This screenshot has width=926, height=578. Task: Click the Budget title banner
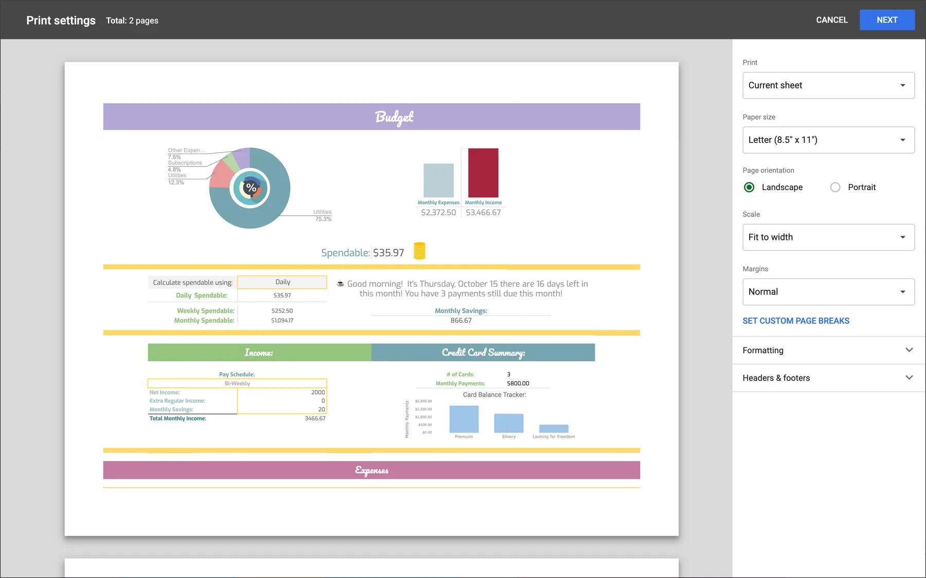[x=371, y=117]
